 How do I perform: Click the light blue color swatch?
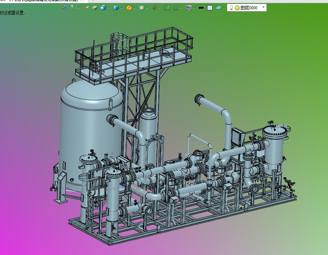tap(209, 8)
